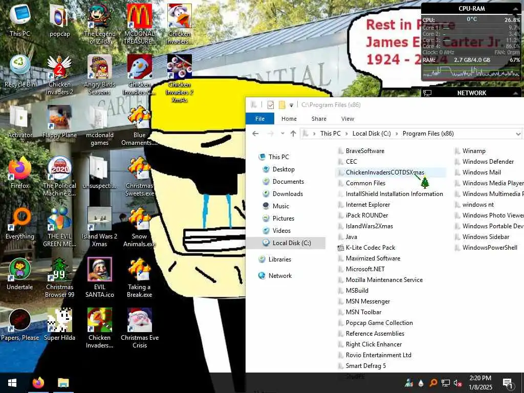Select Local Disk (C:) in address breadcrumb
Screen dimensions: 524x393
[x=372, y=134]
